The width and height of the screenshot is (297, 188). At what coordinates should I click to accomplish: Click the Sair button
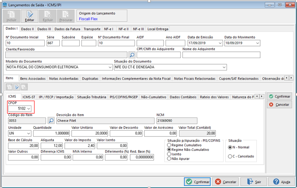click(254, 182)
